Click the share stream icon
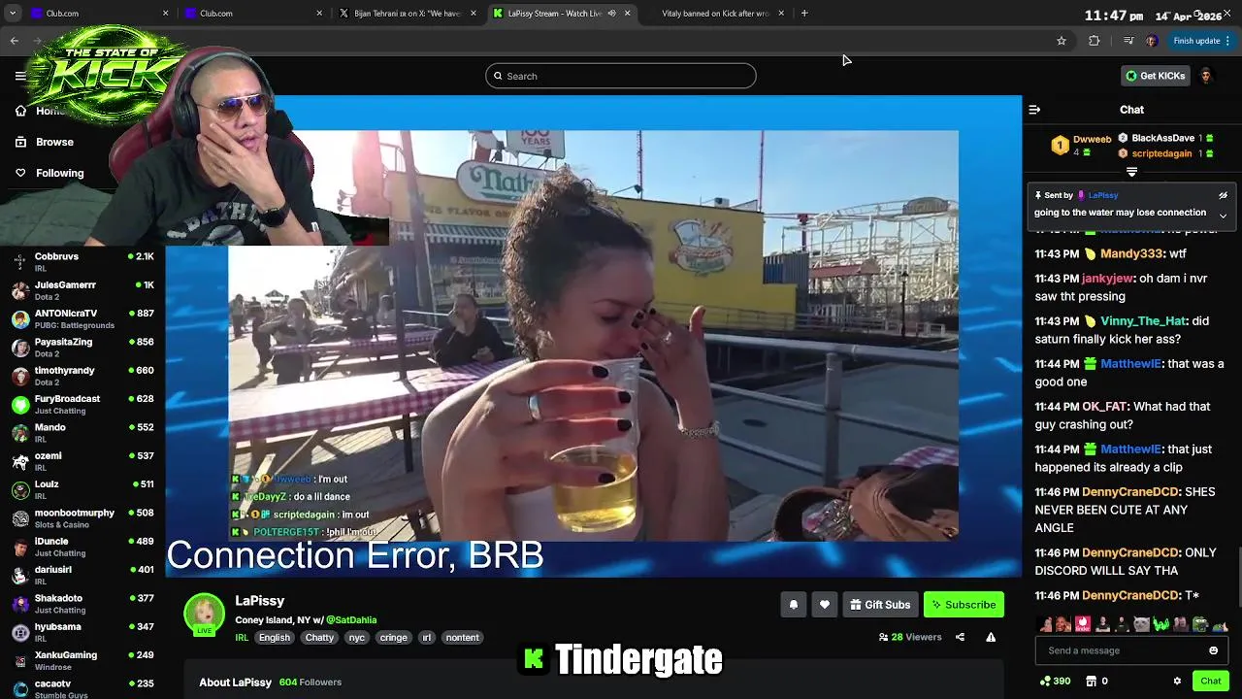Screen dimensions: 1242x699 (x=960, y=637)
